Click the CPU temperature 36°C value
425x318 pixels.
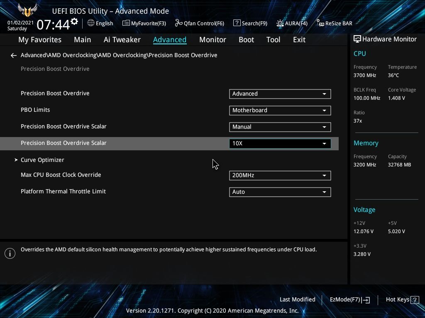393,75
